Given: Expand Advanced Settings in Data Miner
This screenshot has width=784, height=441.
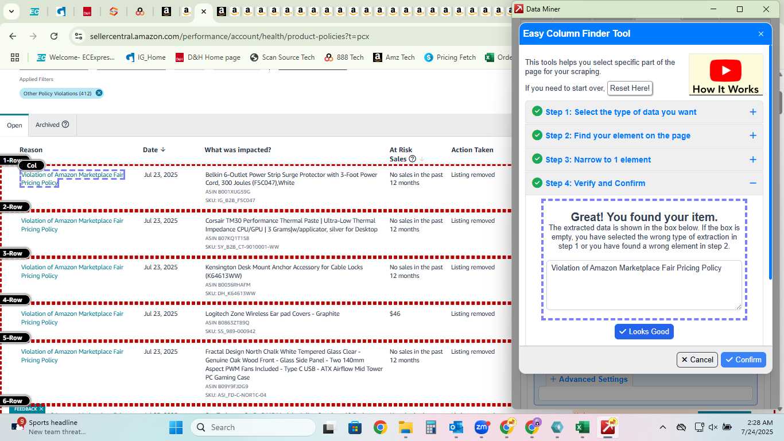Looking at the screenshot, I should click(588, 379).
